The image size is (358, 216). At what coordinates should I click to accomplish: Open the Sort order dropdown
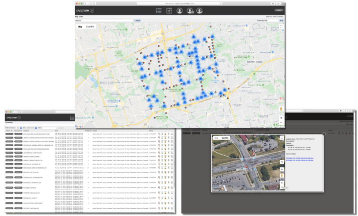30,128
